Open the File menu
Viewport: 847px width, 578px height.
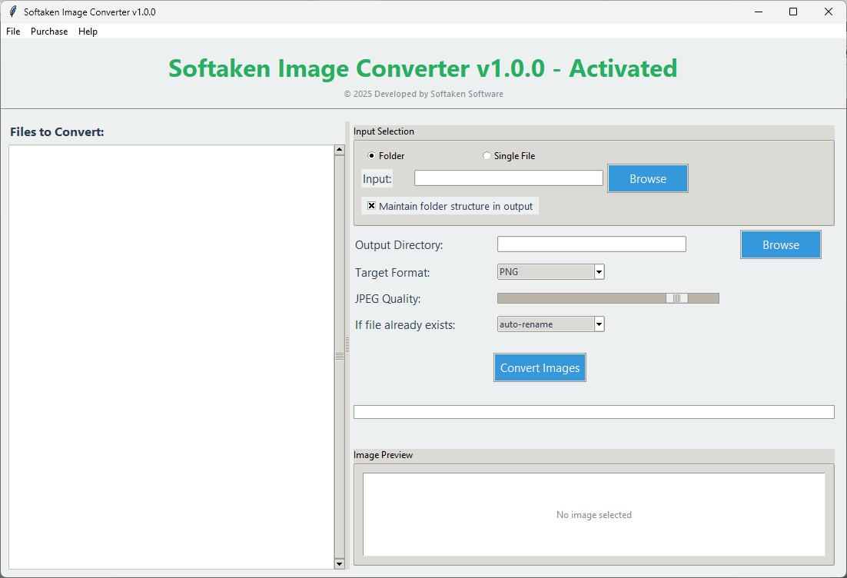13,32
